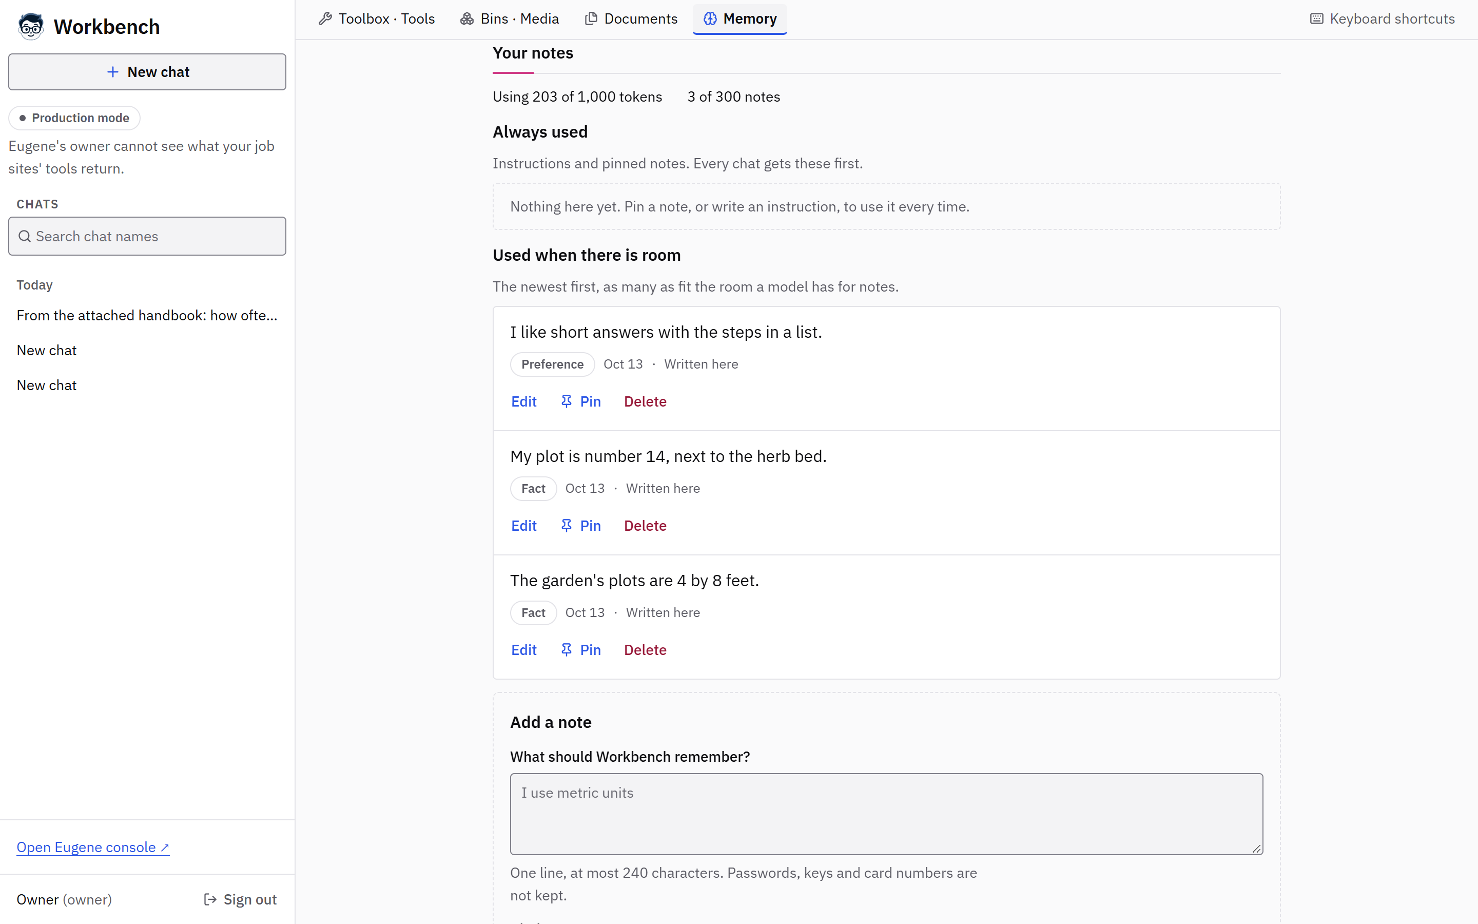Click the plus icon in New chat
The width and height of the screenshot is (1478, 924).
point(113,72)
